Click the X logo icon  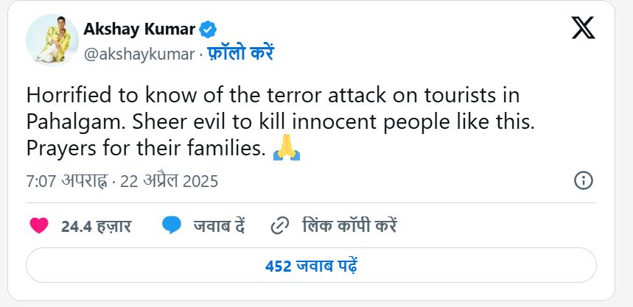pos(584,27)
